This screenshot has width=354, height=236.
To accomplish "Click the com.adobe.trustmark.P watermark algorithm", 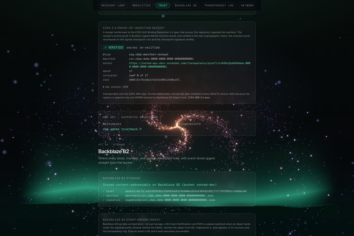I will coord(122,129).
